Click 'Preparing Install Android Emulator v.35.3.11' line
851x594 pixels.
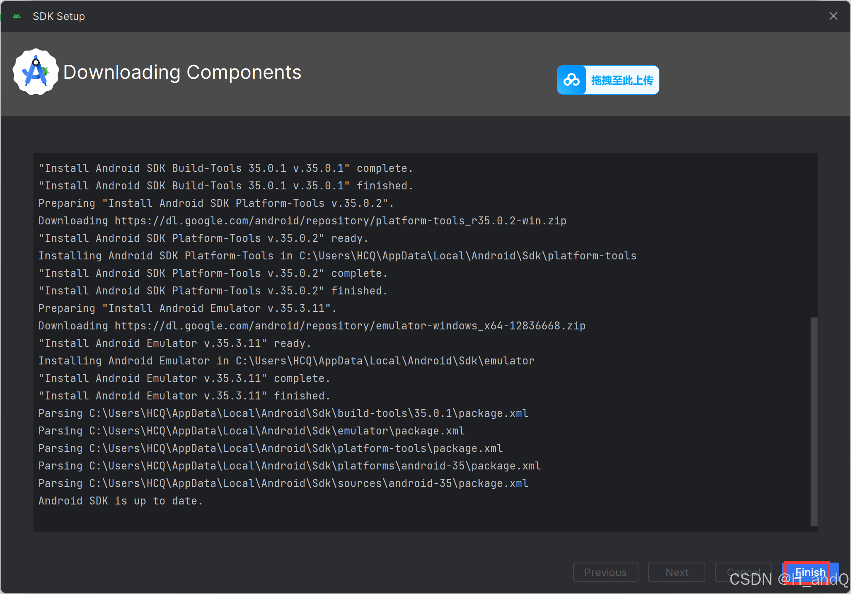[x=187, y=308]
